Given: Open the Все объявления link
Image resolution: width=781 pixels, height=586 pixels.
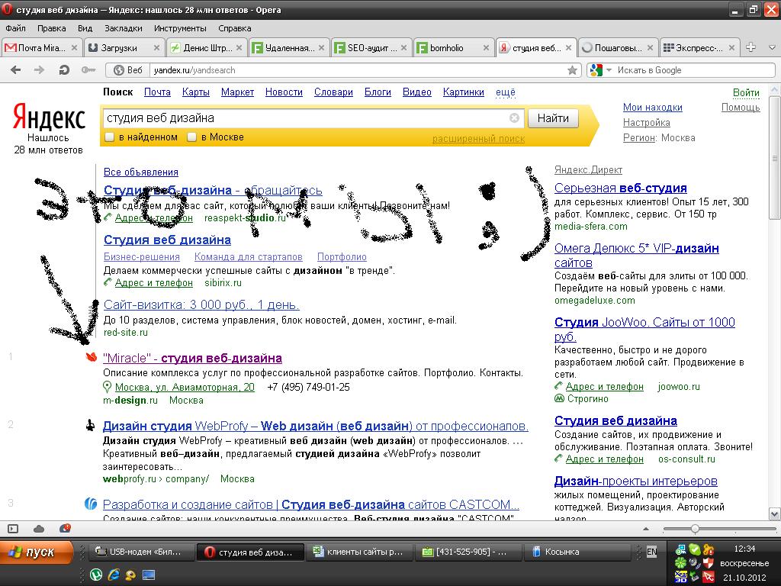Looking at the screenshot, I should (140, 172).
